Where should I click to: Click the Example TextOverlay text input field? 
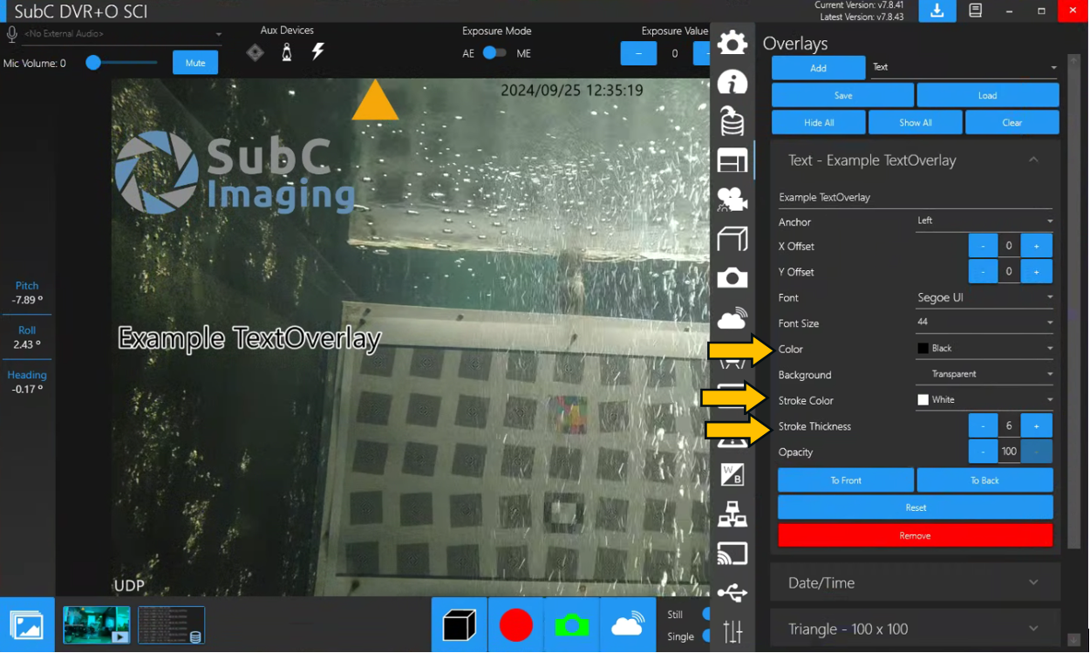tap(915, 198)
